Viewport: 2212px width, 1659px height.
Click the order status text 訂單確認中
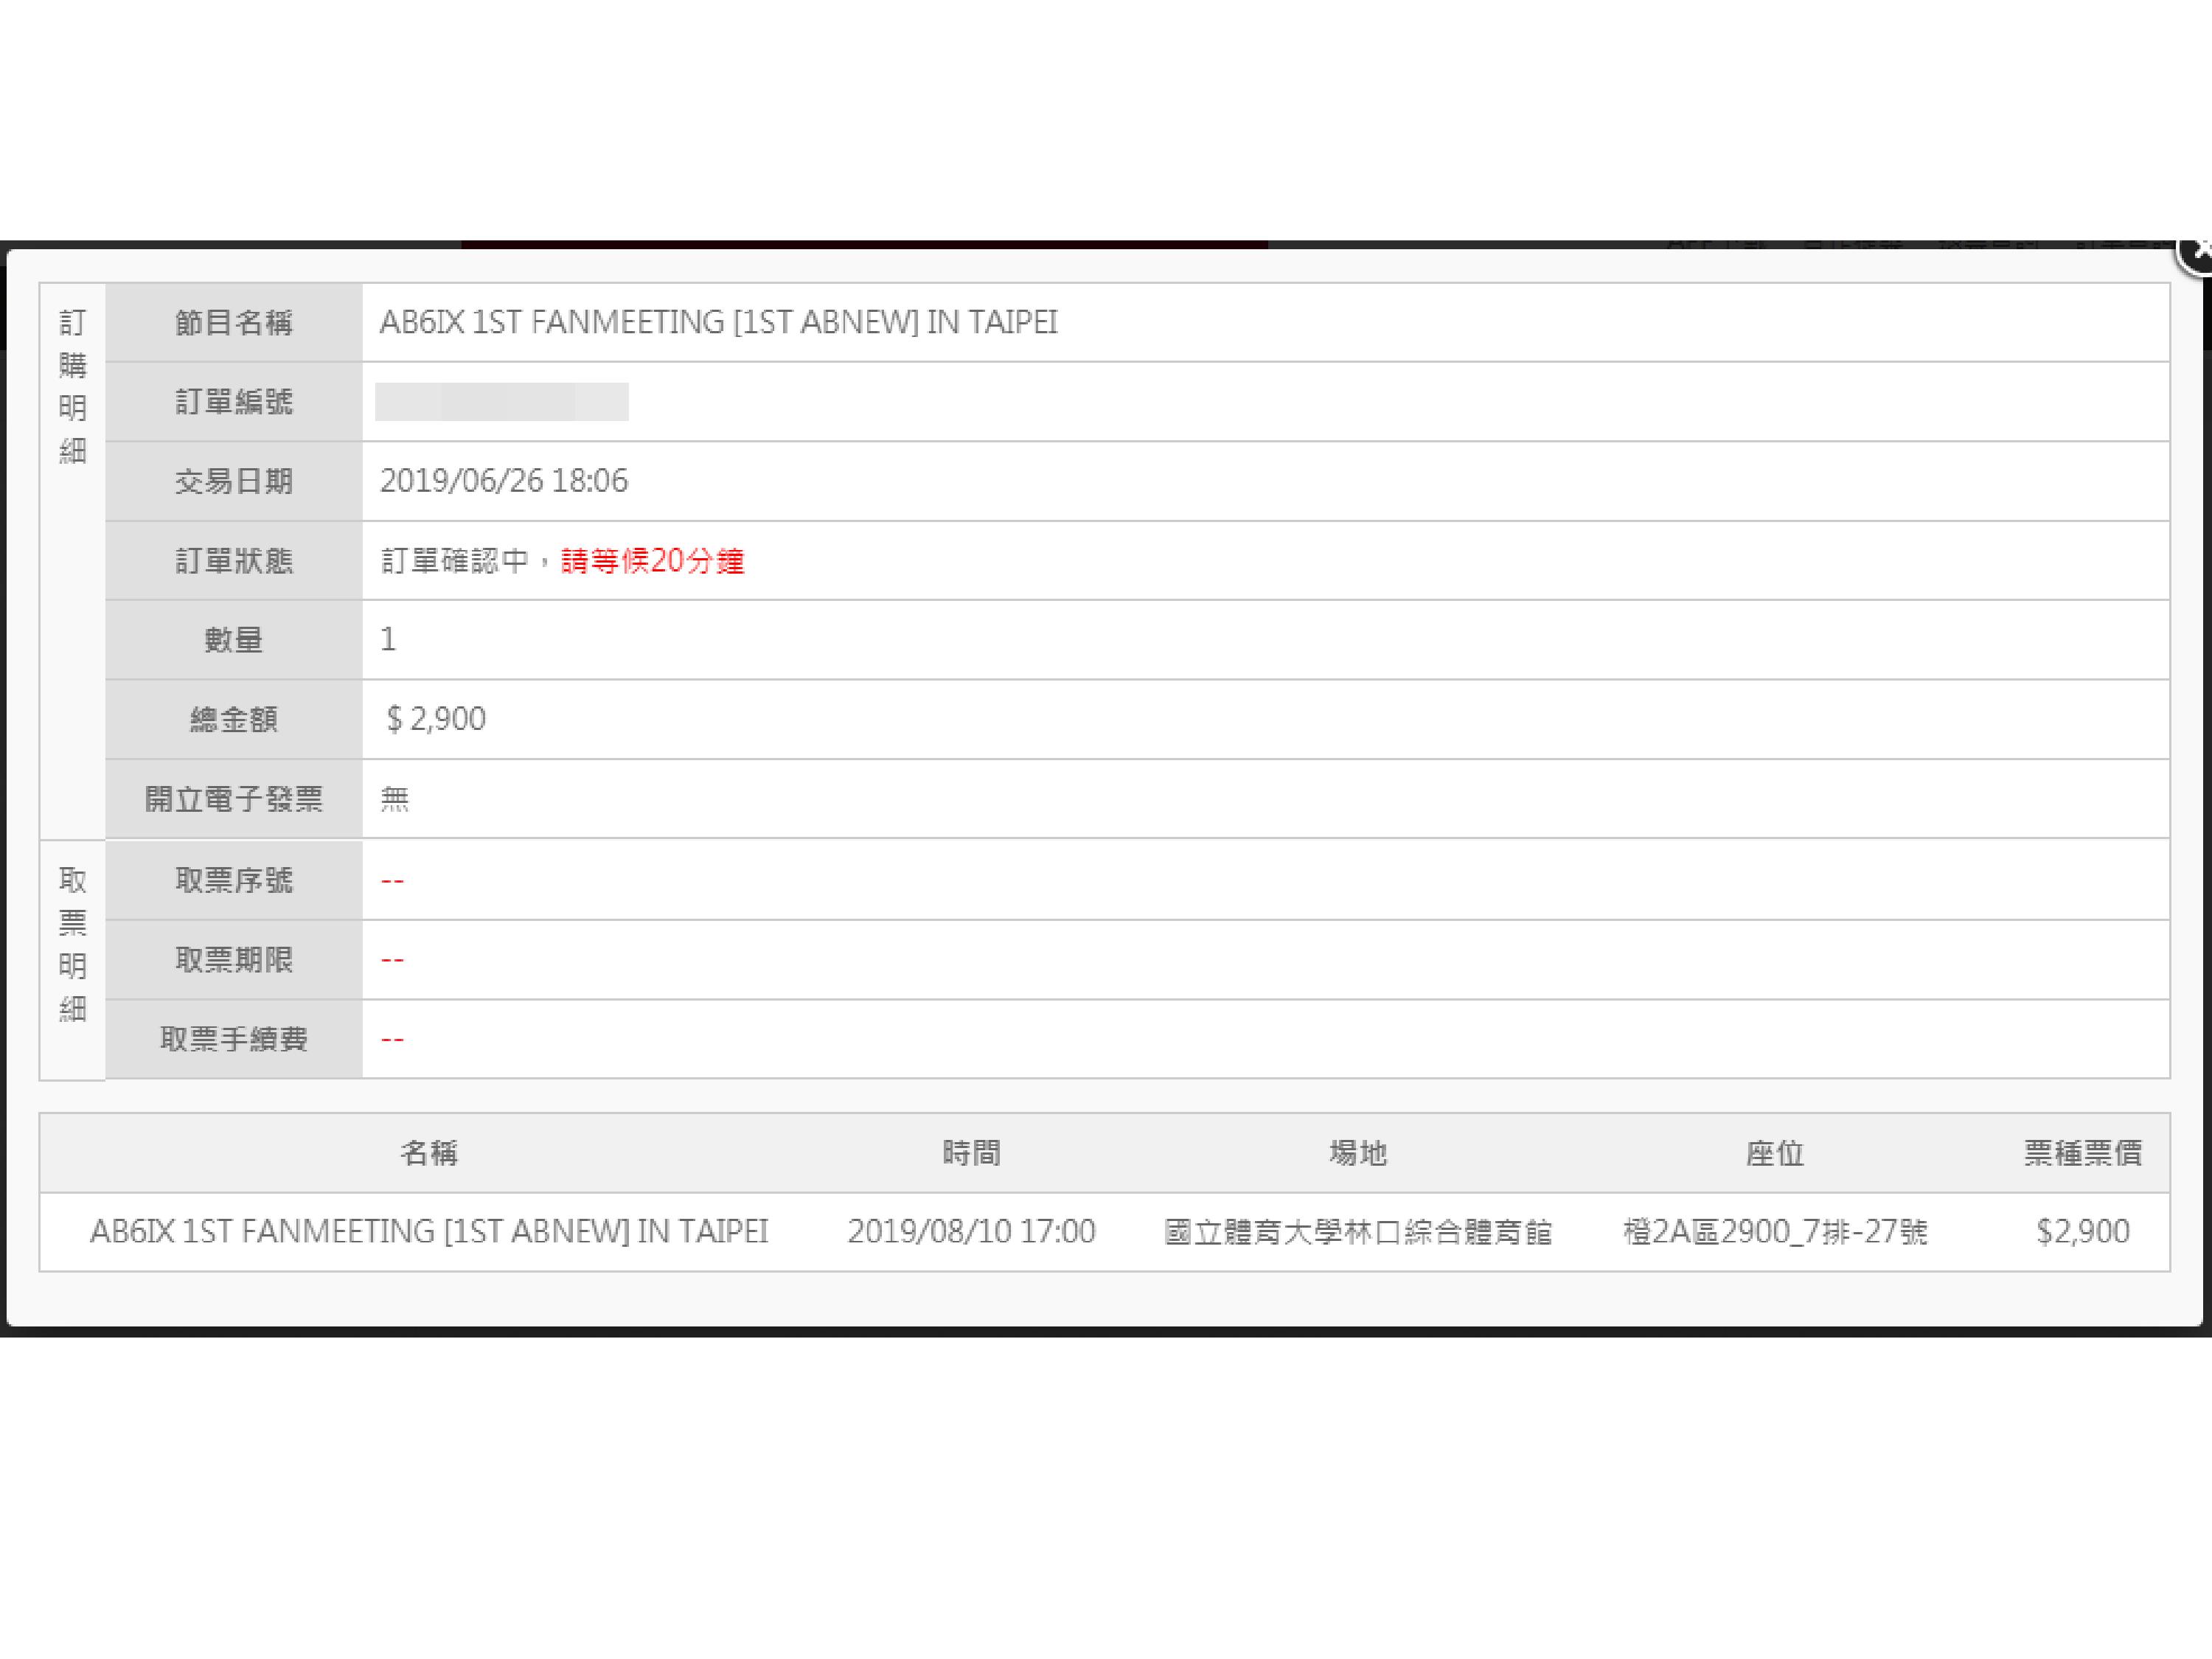[455, 561]
